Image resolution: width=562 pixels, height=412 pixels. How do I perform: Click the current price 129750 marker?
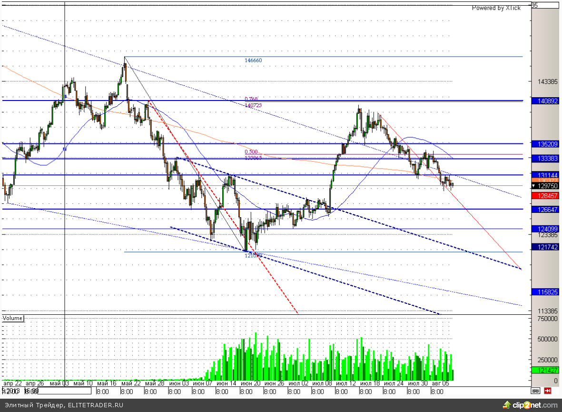[x=545, y=186]
